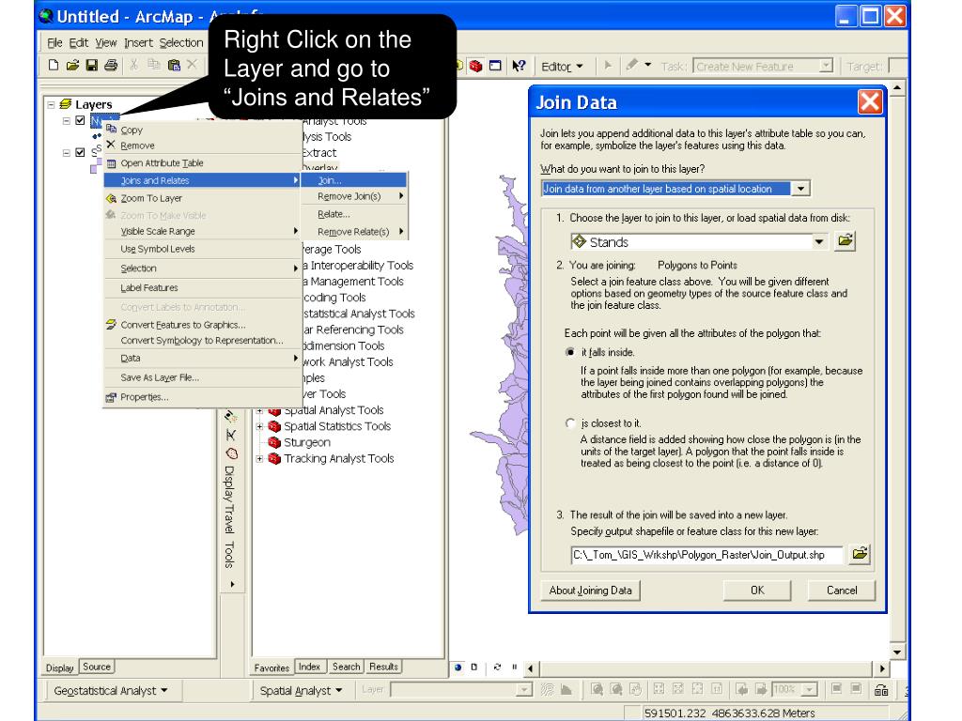
Task: Click the Create Contours icon
Action: pos(547,690)
